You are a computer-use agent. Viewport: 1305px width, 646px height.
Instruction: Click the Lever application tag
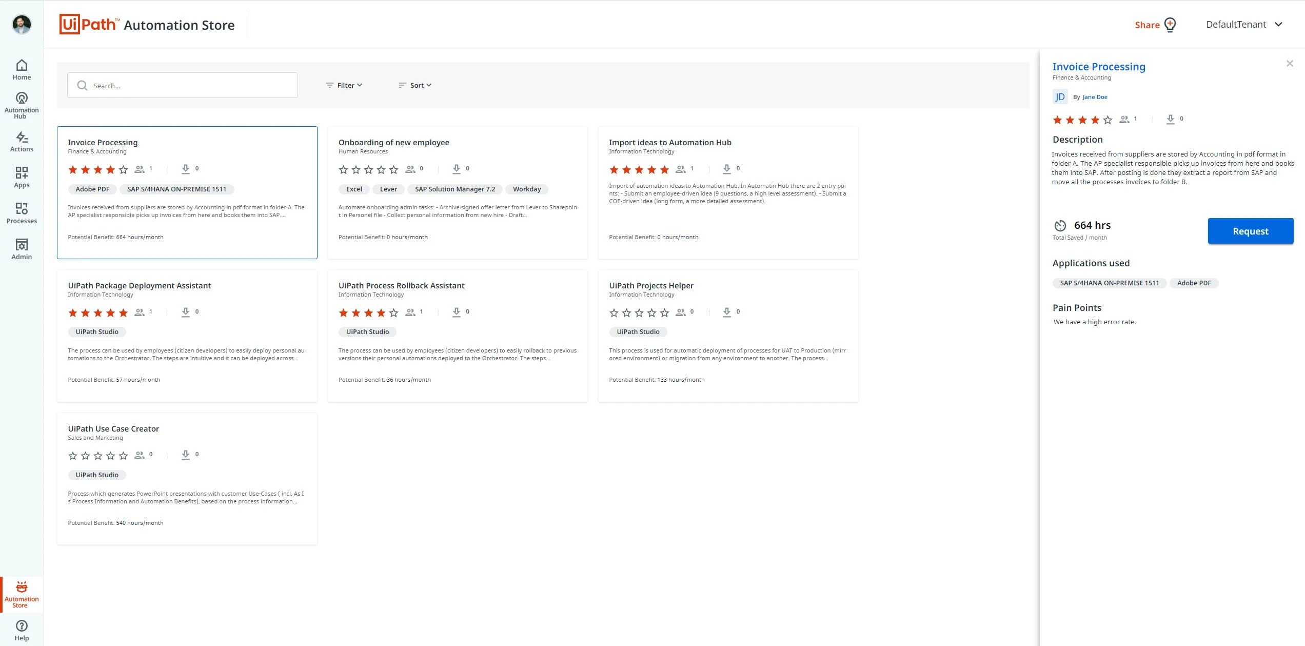pos(388,189)
